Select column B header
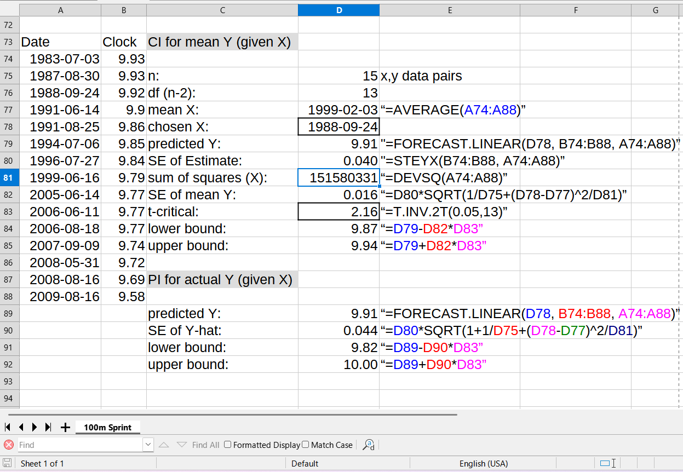The height and width of the screenshot is (472, 683). [124, 10]
